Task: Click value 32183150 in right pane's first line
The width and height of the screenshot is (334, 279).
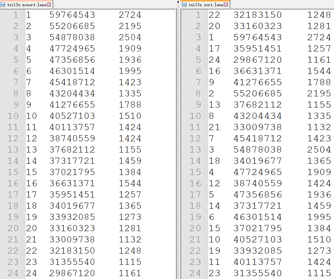Action: [258, 15]
